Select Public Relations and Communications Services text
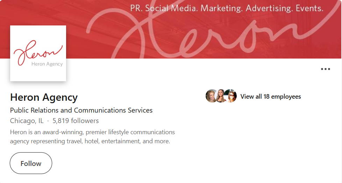 [x=81, y=110]
